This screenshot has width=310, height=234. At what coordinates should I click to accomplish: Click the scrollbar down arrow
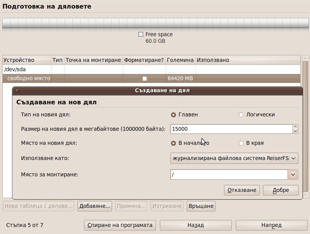(305, 194)
